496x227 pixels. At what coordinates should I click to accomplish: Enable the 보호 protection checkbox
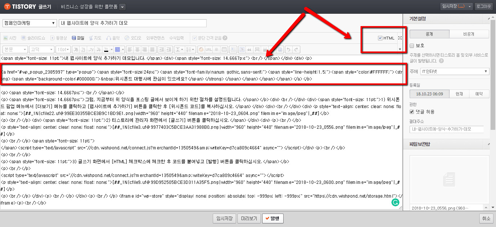pos(412,46)
